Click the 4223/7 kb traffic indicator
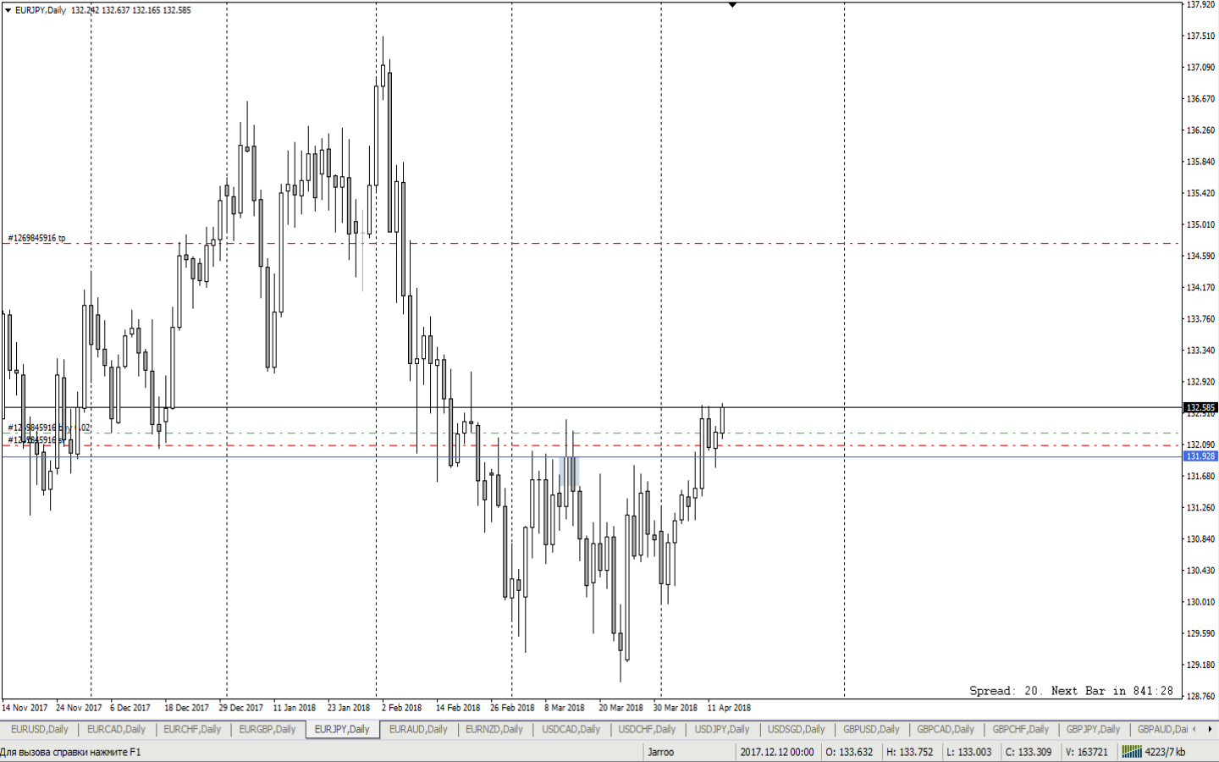This screenshot has width=1219, height=762. (1166, 752)
